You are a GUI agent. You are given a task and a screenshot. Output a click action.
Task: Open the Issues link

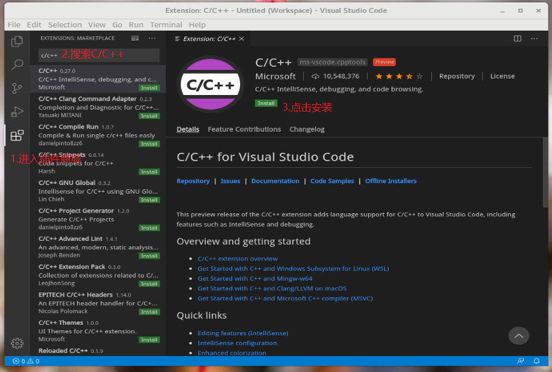click(x=230, y=181)
